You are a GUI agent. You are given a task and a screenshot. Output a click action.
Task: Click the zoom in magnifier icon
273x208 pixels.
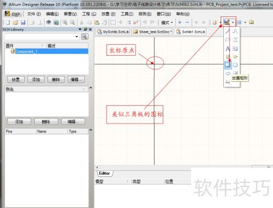click(65, 22)
